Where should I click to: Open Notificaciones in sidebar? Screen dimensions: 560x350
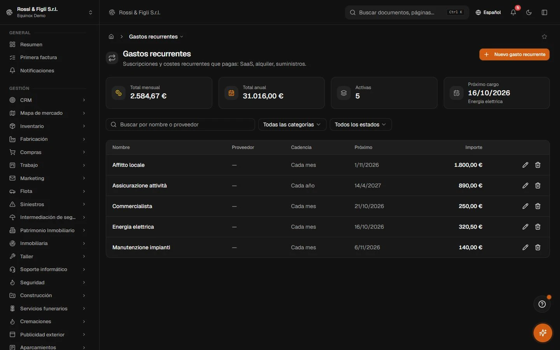click(x=48, y=70)
